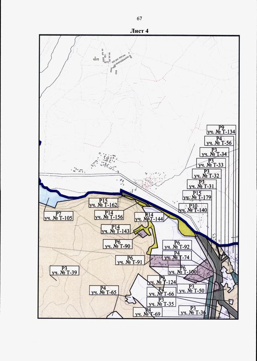Click the P6 уч. № Т-90 label
The width and height of the screenshot is (257, 361).
[118, 244]
